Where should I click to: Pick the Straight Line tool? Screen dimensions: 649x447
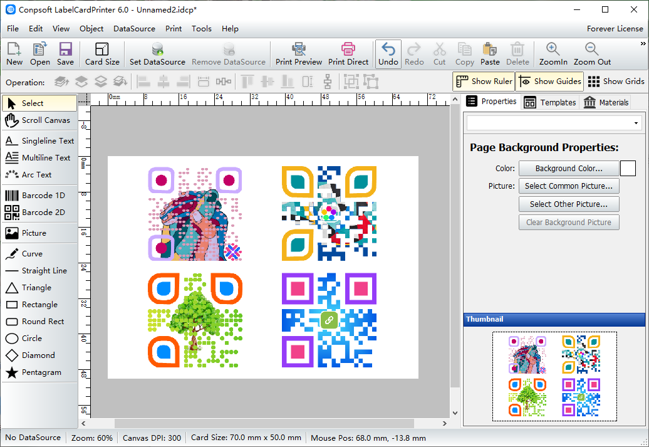click(x=39, y=271)
